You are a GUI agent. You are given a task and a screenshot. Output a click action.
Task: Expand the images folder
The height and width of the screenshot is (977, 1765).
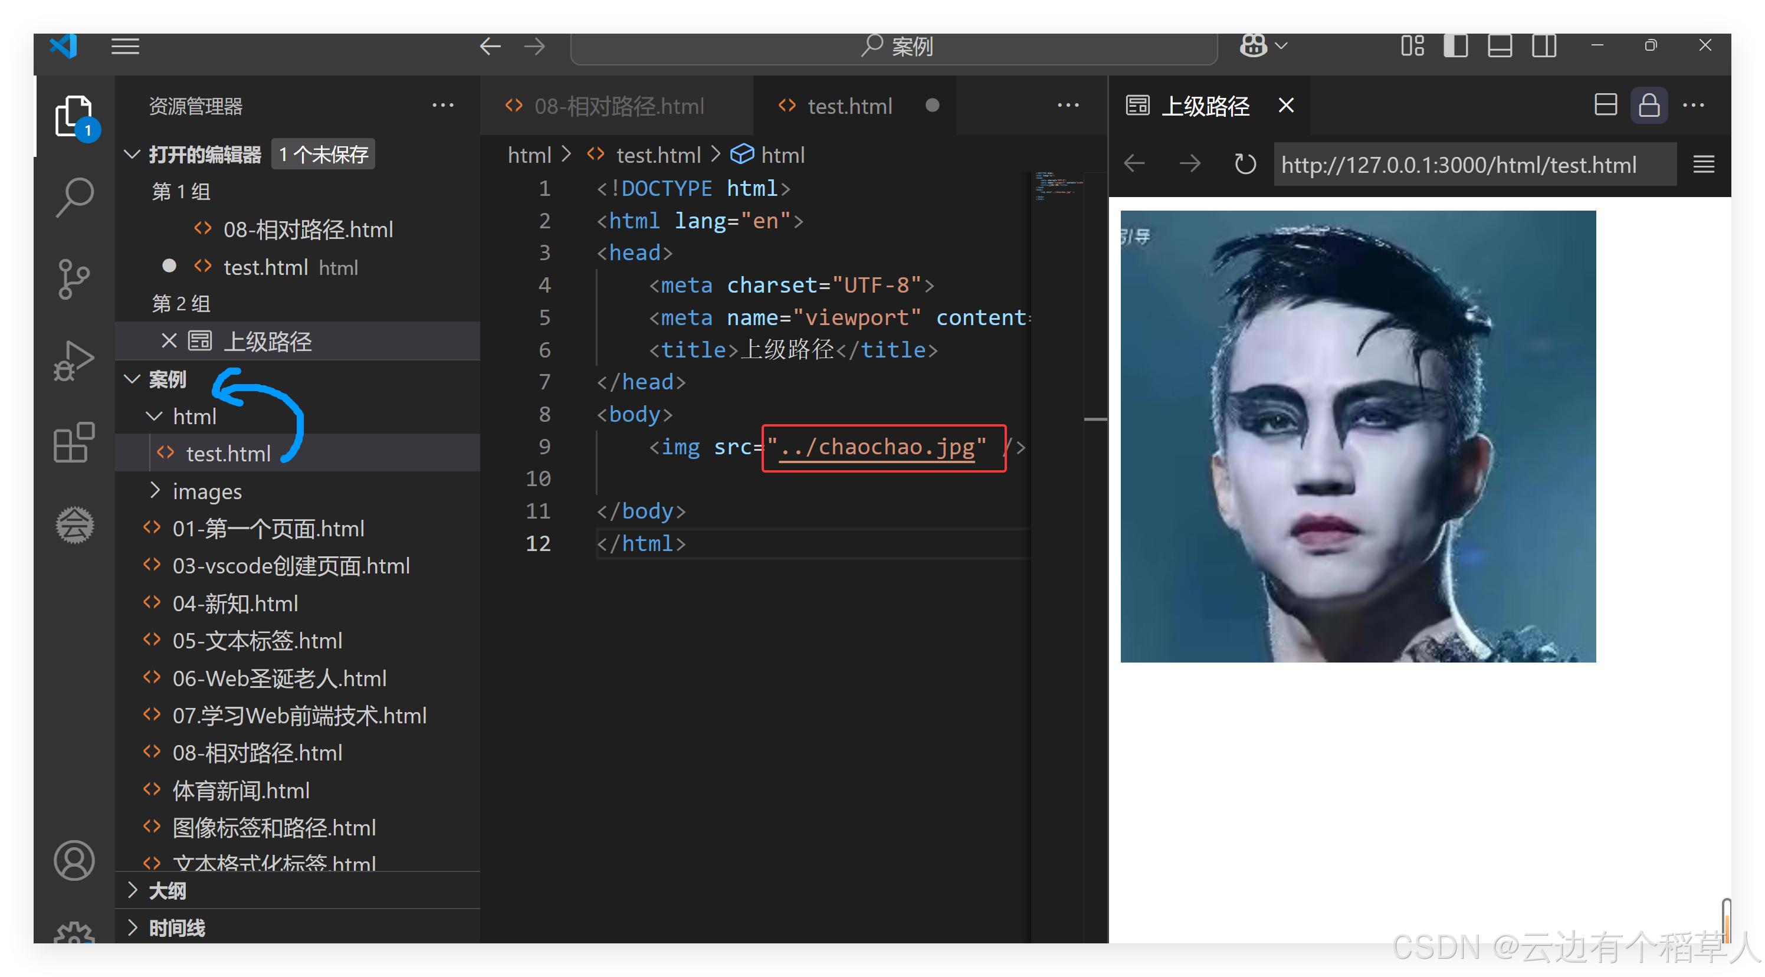pos(207,491)
